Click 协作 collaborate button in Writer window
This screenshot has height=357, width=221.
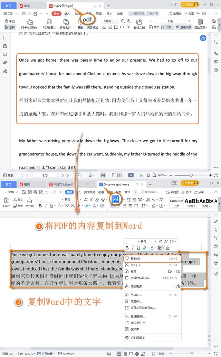[186, 192]
